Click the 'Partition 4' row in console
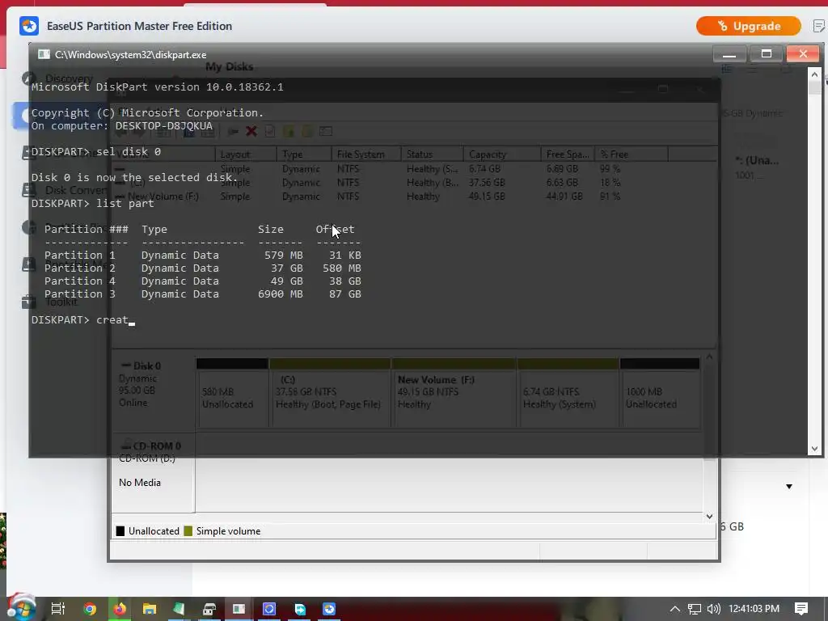This screenshot has height=621, width=828. click(203, 281)
